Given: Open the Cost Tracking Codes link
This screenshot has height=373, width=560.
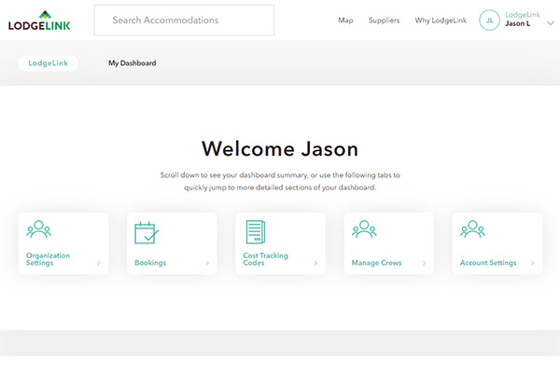Looking at the screenshot, I should tap(265, 259).
